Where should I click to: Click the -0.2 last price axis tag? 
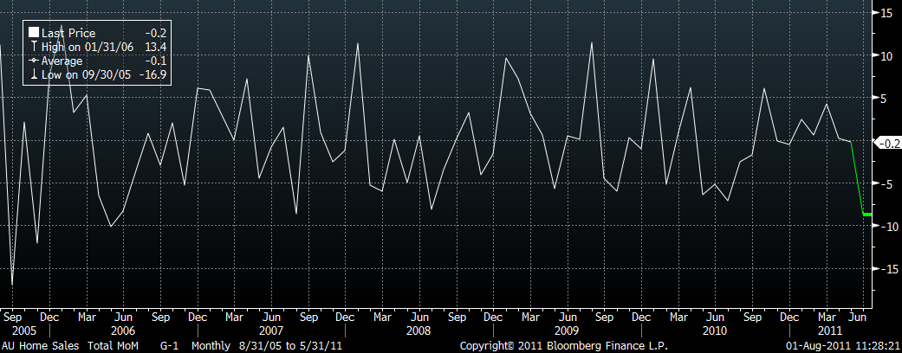point(887,143)
